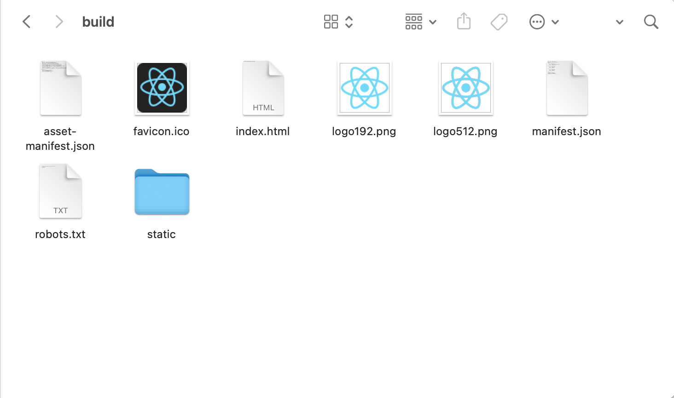Click the Edit Tags icon
Screen dimensions: 674x398
coord(499,22)
